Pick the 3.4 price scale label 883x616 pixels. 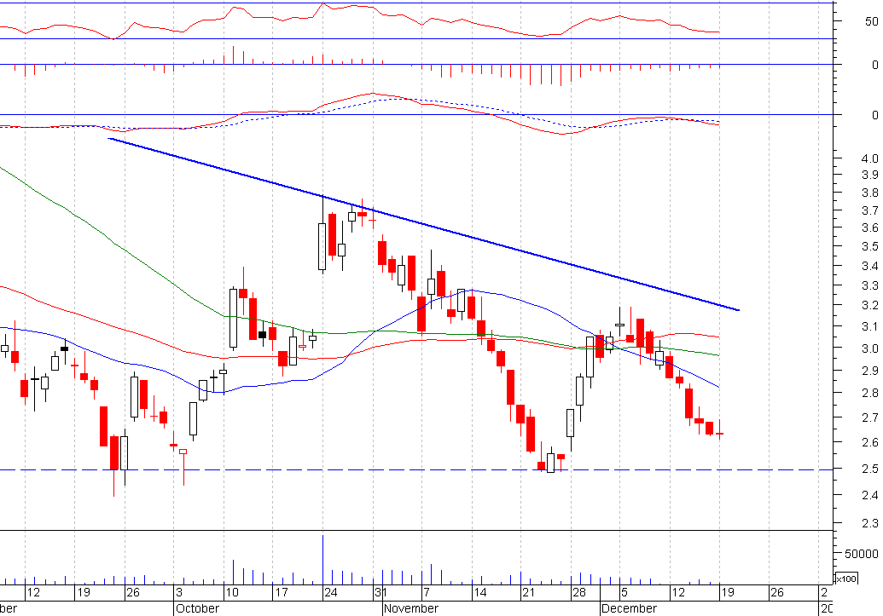[x=870, y=266]
